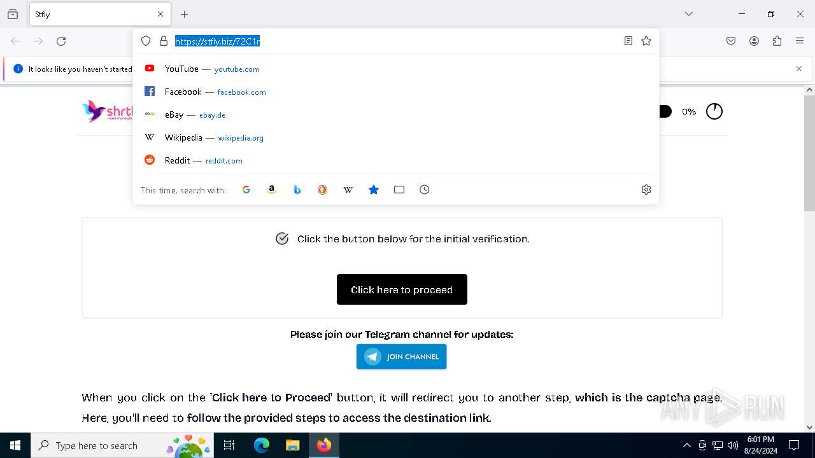Viewport: 815px width, 458px height.
Task: Search with Google engine icon
Action: tap(246, 190)
